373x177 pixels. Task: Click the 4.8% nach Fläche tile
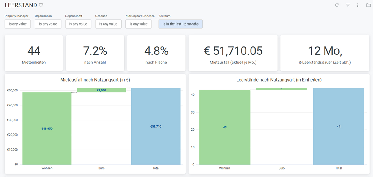coord(156,53)
